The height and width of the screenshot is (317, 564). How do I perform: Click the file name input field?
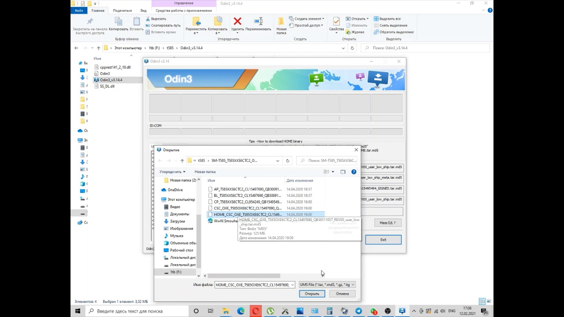coord(252,285)
